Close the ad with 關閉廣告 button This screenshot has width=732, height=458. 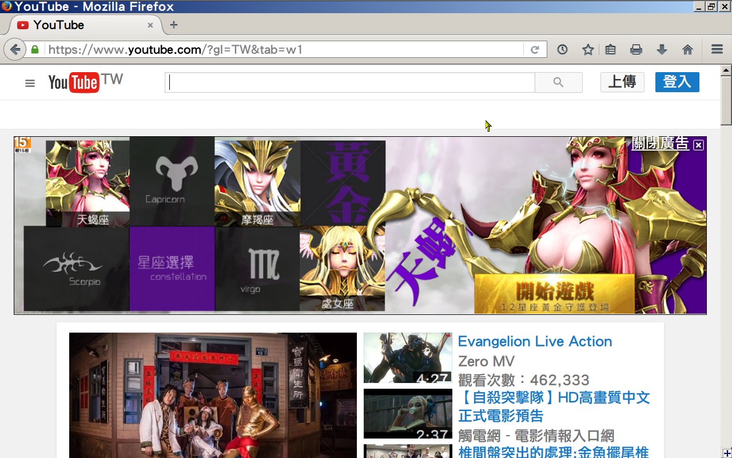[667, 144]
